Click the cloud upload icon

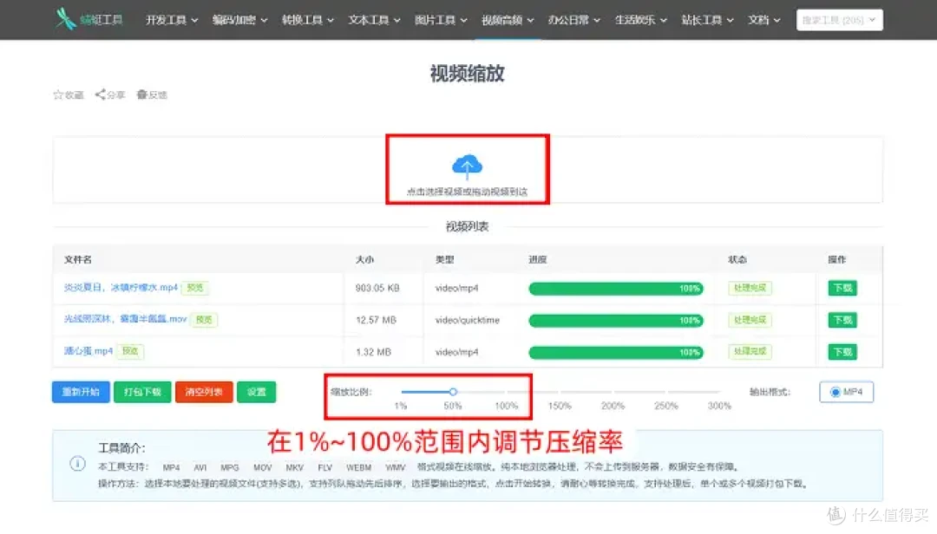pos(467,163)
